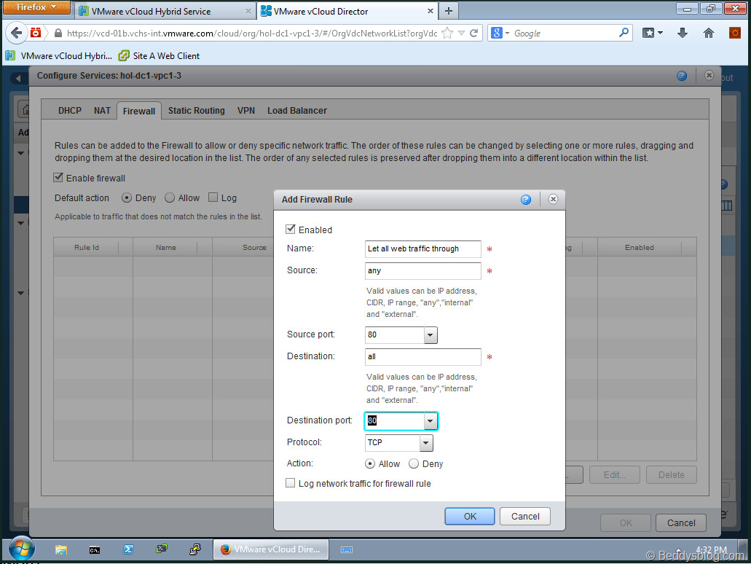Select the Deny action radio button
Viewport: 751px width, 564px height.
tap(414, 464)
